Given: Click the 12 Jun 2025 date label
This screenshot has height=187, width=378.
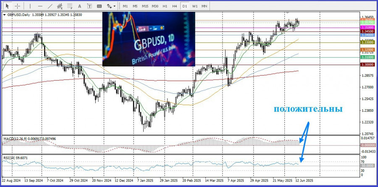Looking at the screenshot, I should point(304,180).
